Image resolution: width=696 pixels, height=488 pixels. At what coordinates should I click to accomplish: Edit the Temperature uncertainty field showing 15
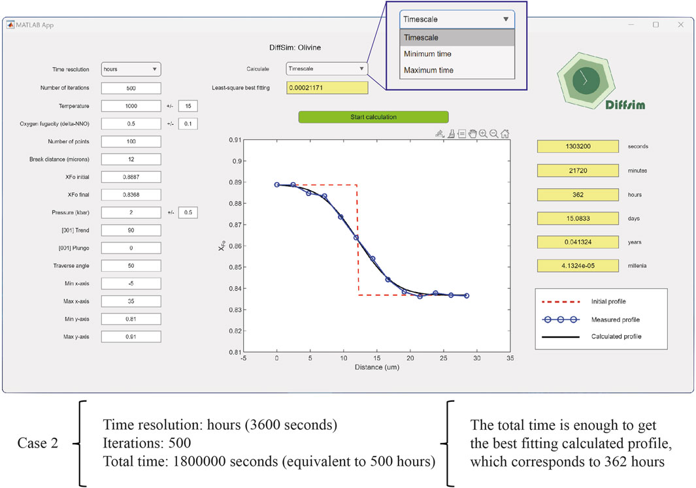tap(188, 106)
